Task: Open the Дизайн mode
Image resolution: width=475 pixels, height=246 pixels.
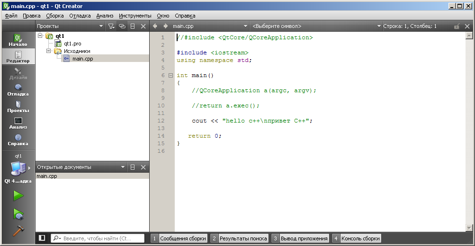Action: 18,73
